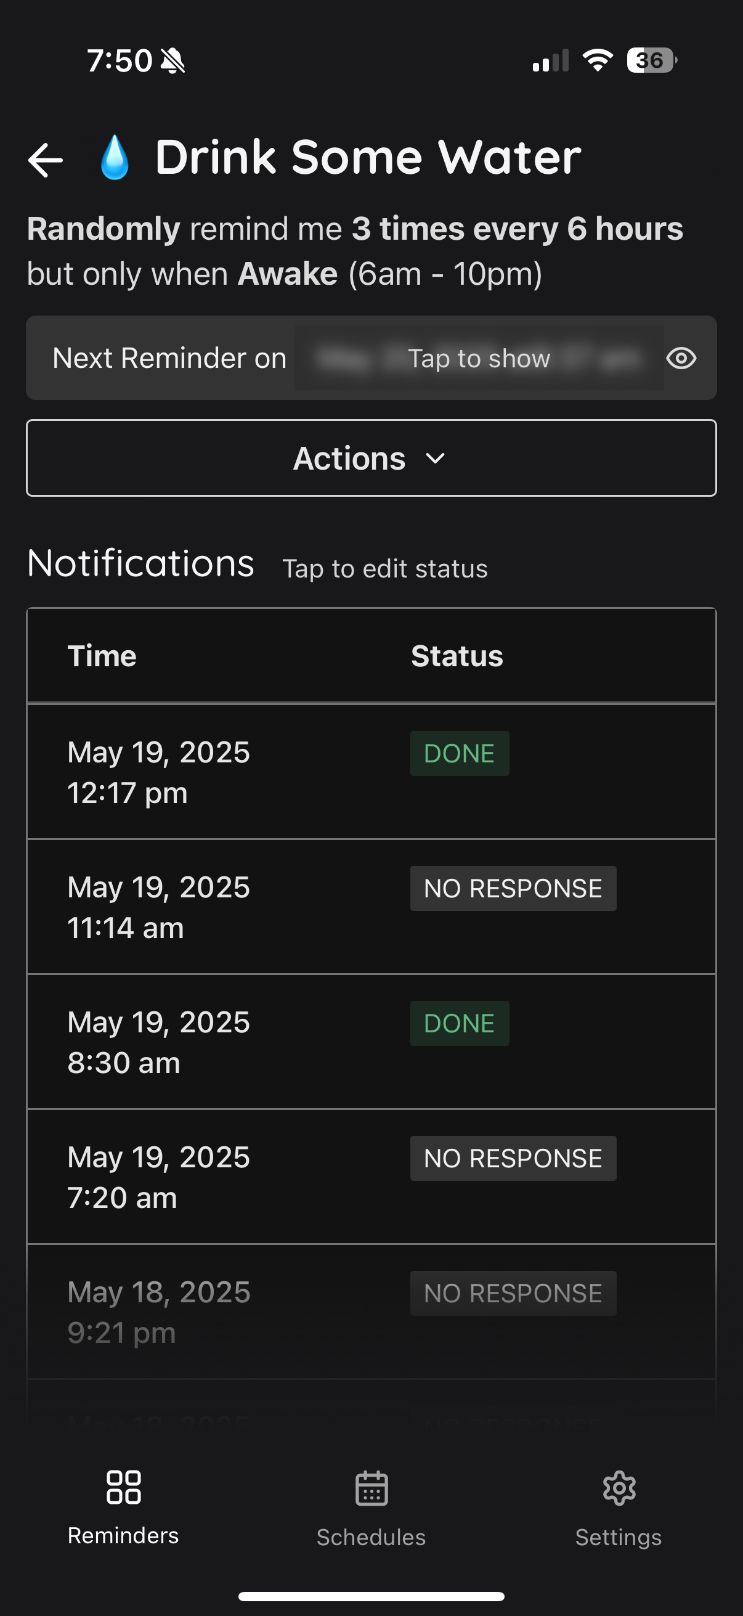Tap the battery indicator showing 36

tap(651, 60)
